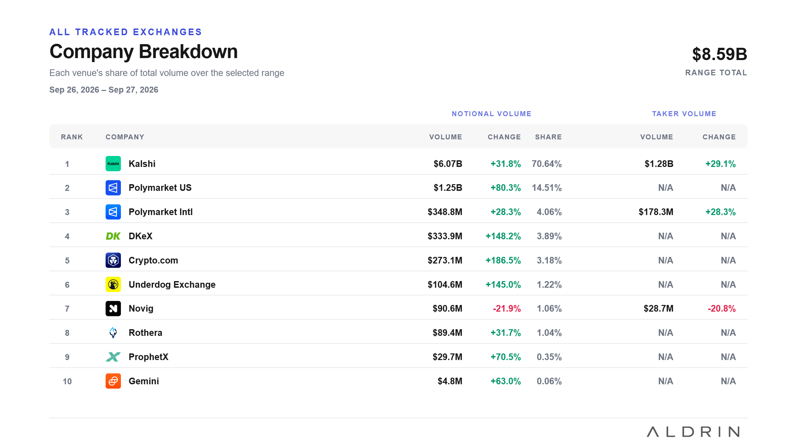This screenshot has width=797, height=448.
Task: Click DKeX $333.9M volume value
Action: 445,236
